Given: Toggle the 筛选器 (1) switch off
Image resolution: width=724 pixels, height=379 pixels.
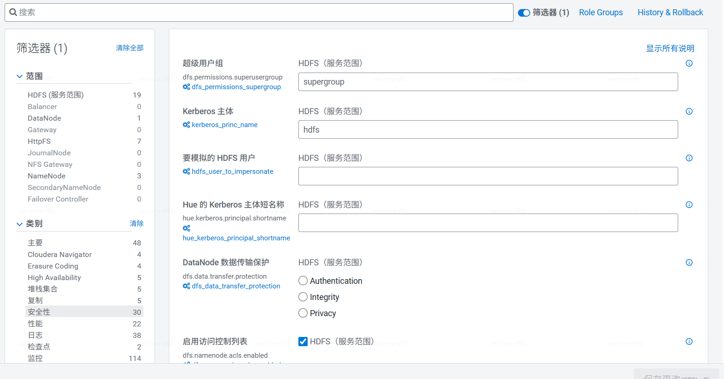Looking at the screenshot, I should click(x=524, y=13).
